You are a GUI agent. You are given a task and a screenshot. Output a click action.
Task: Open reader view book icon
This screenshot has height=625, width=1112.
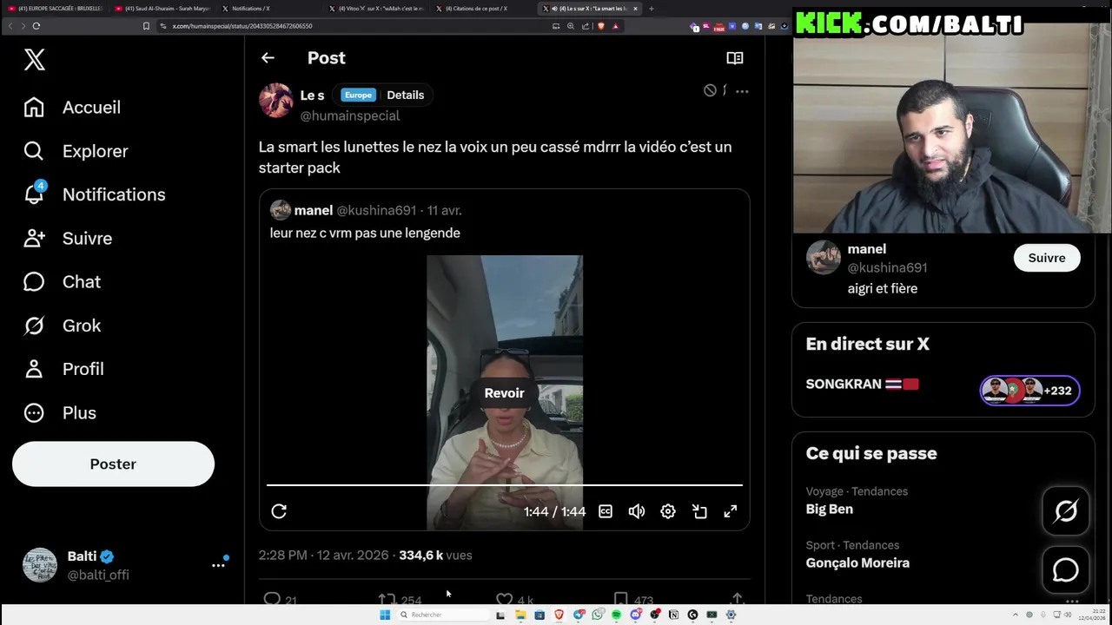735,58
